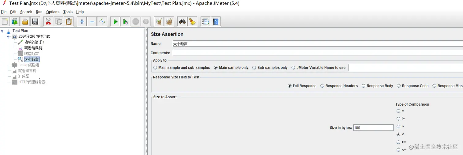Click the Comments input field
The width and height of the screenshot is (463, 155).
pyautogui.click(x=318, y=53)
